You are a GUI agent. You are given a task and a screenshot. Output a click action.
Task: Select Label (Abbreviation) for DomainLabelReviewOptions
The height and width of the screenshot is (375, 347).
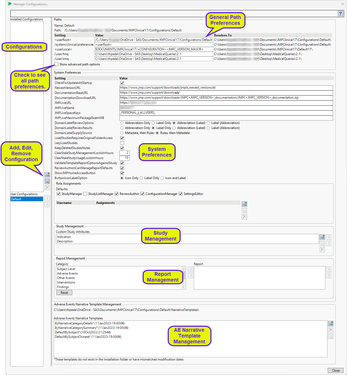point(208,123)
